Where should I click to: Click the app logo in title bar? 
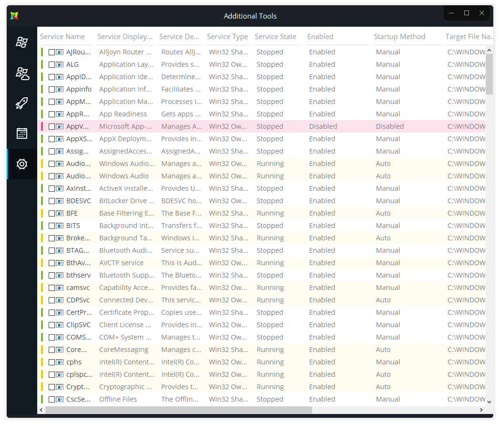(14, 16)
